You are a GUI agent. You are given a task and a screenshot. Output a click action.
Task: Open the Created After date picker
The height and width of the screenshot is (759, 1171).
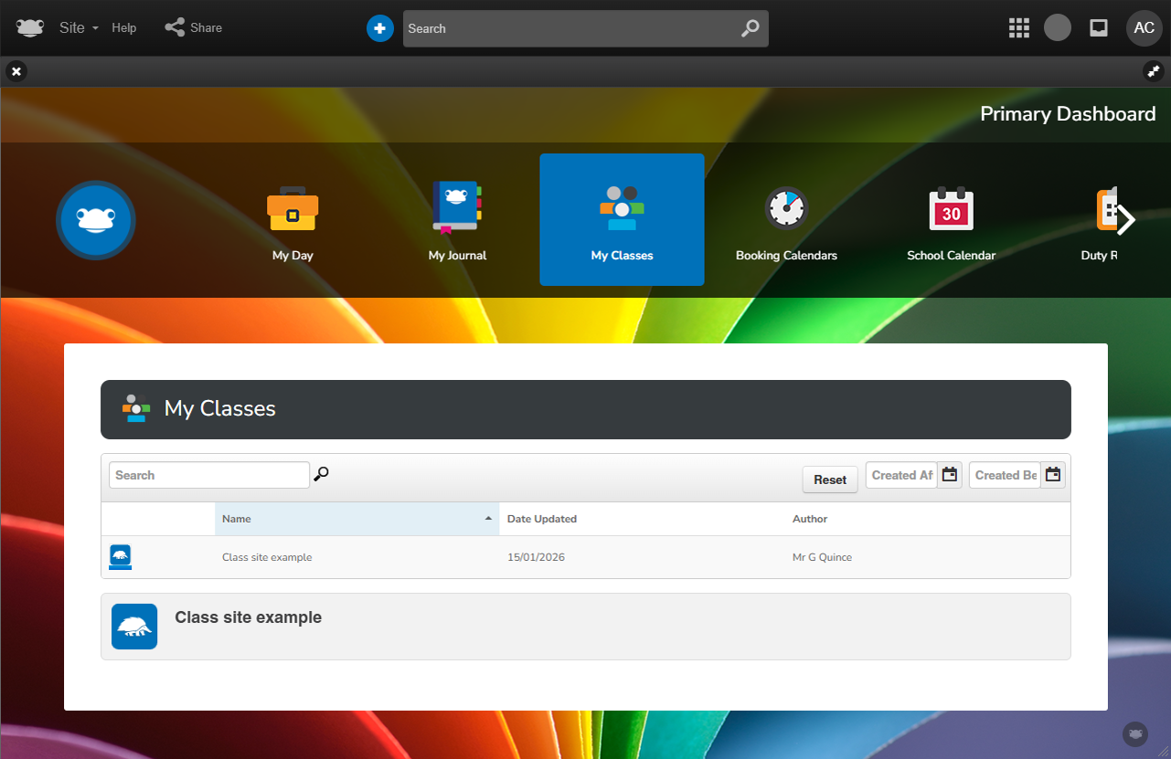pyautogui.click(x=950, y=475)
